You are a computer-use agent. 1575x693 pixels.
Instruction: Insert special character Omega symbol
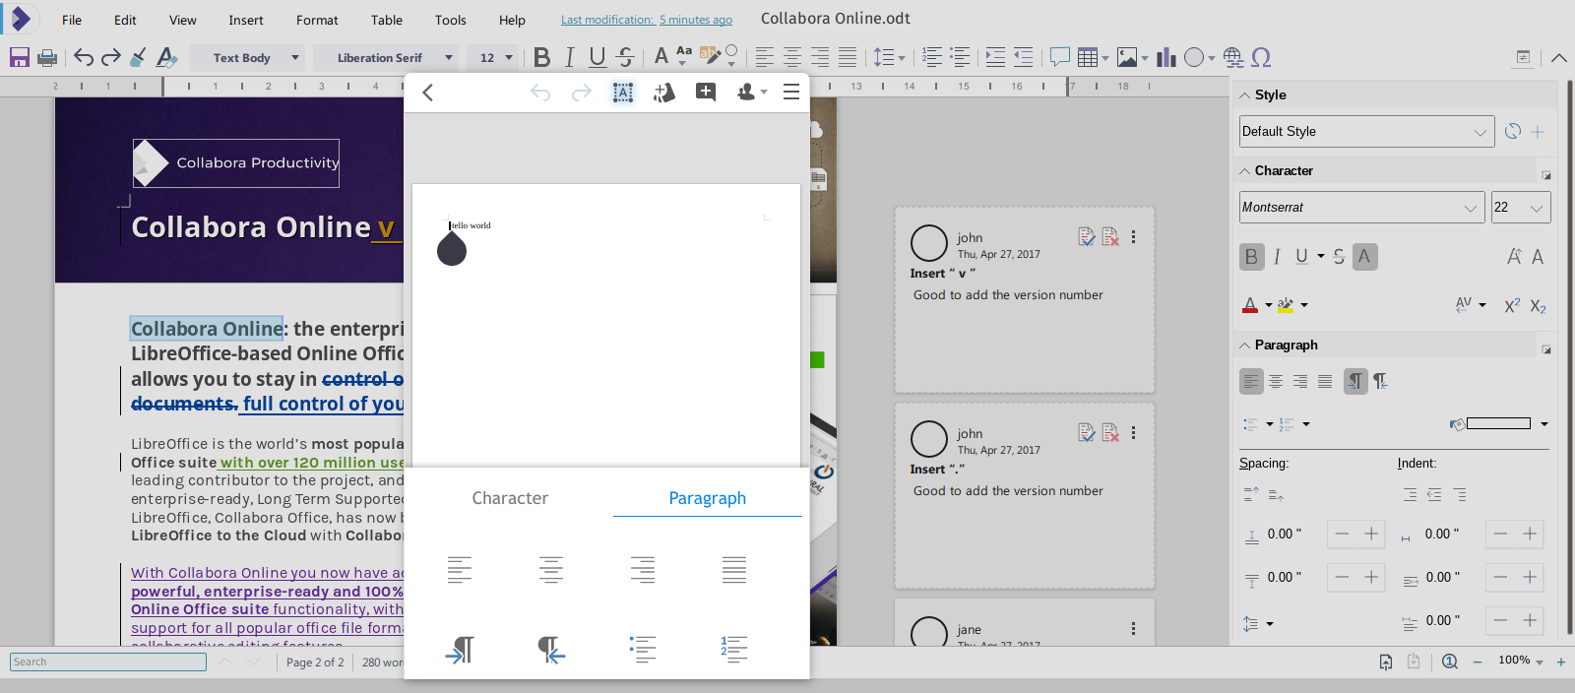(x=1261, y=57)
